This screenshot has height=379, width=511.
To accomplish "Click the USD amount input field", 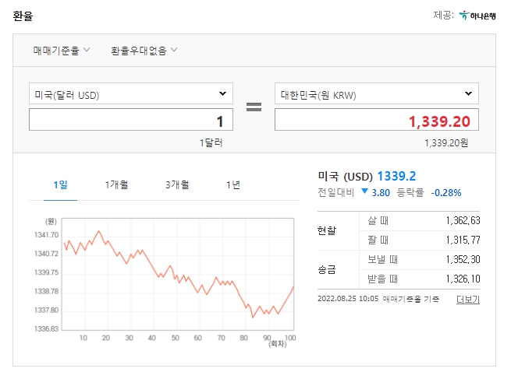I will tap(131, 120).
